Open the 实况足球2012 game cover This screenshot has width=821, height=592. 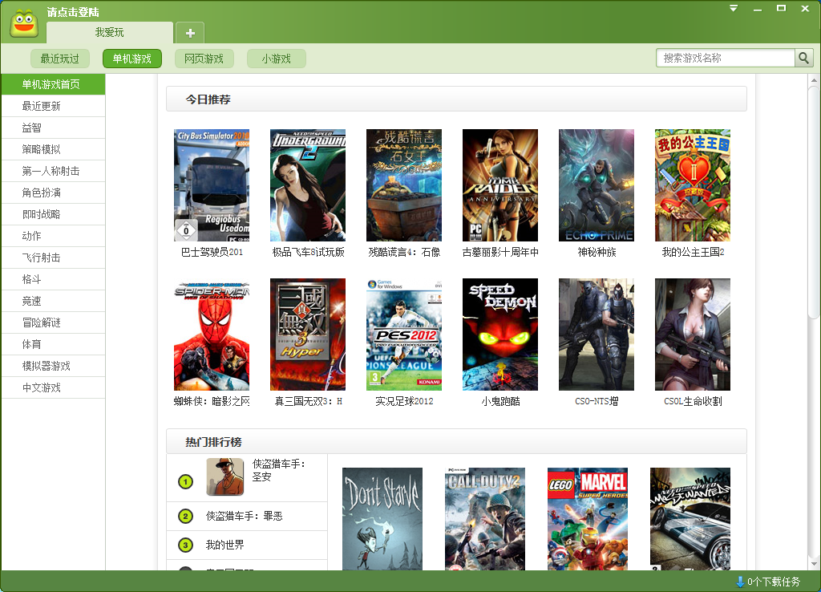tap(403, 335)
